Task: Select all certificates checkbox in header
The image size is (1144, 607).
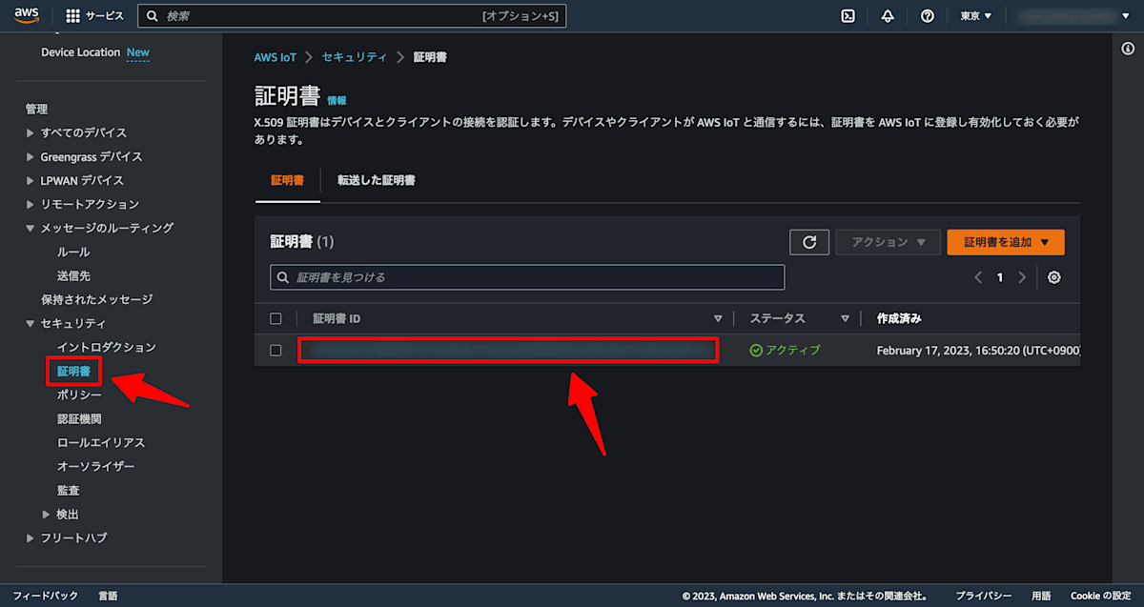Action: (276, 318)
